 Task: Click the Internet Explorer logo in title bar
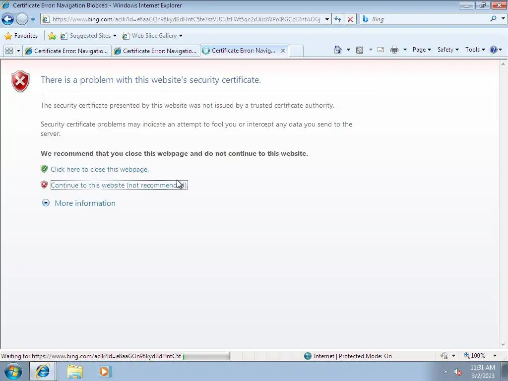click(x=5, y=5)
